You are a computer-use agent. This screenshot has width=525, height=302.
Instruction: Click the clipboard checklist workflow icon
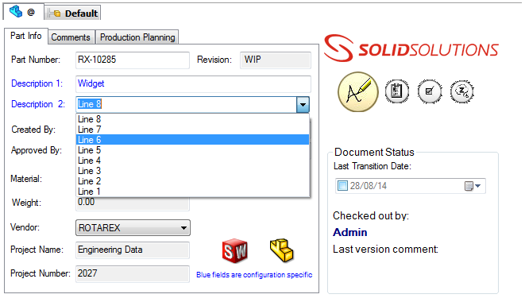(397, 91)
